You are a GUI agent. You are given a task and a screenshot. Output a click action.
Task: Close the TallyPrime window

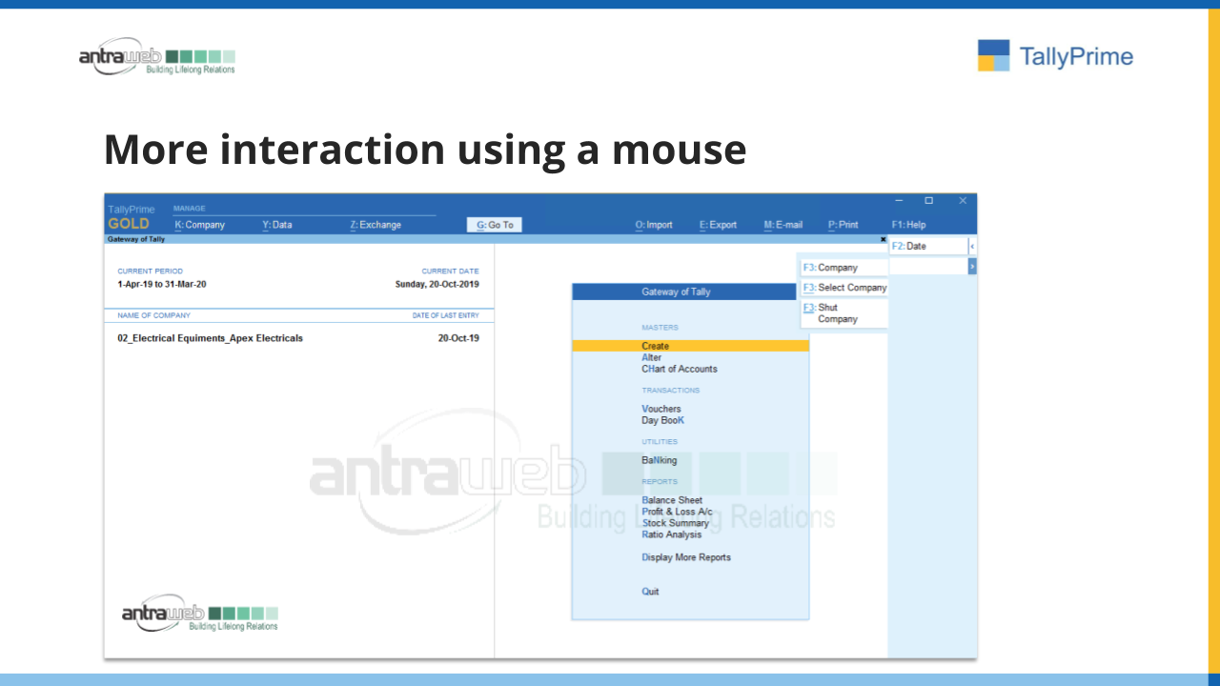(963, 201)
